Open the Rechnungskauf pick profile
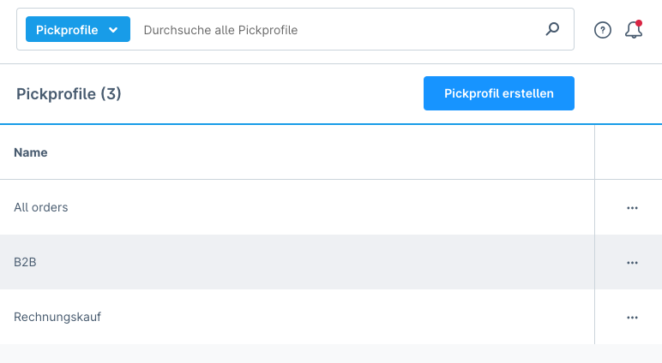Viewport: 662px width, 363px height. click(x=57, y=317)
